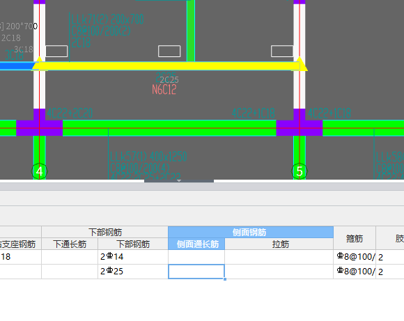Click the active 侧面通长筋 cell in the 2⌀25 row
The image size is (404, 321).
[x=196, y=272]
